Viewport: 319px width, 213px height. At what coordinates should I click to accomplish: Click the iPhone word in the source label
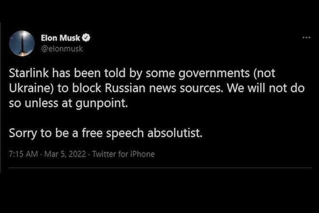click(143, 154)
